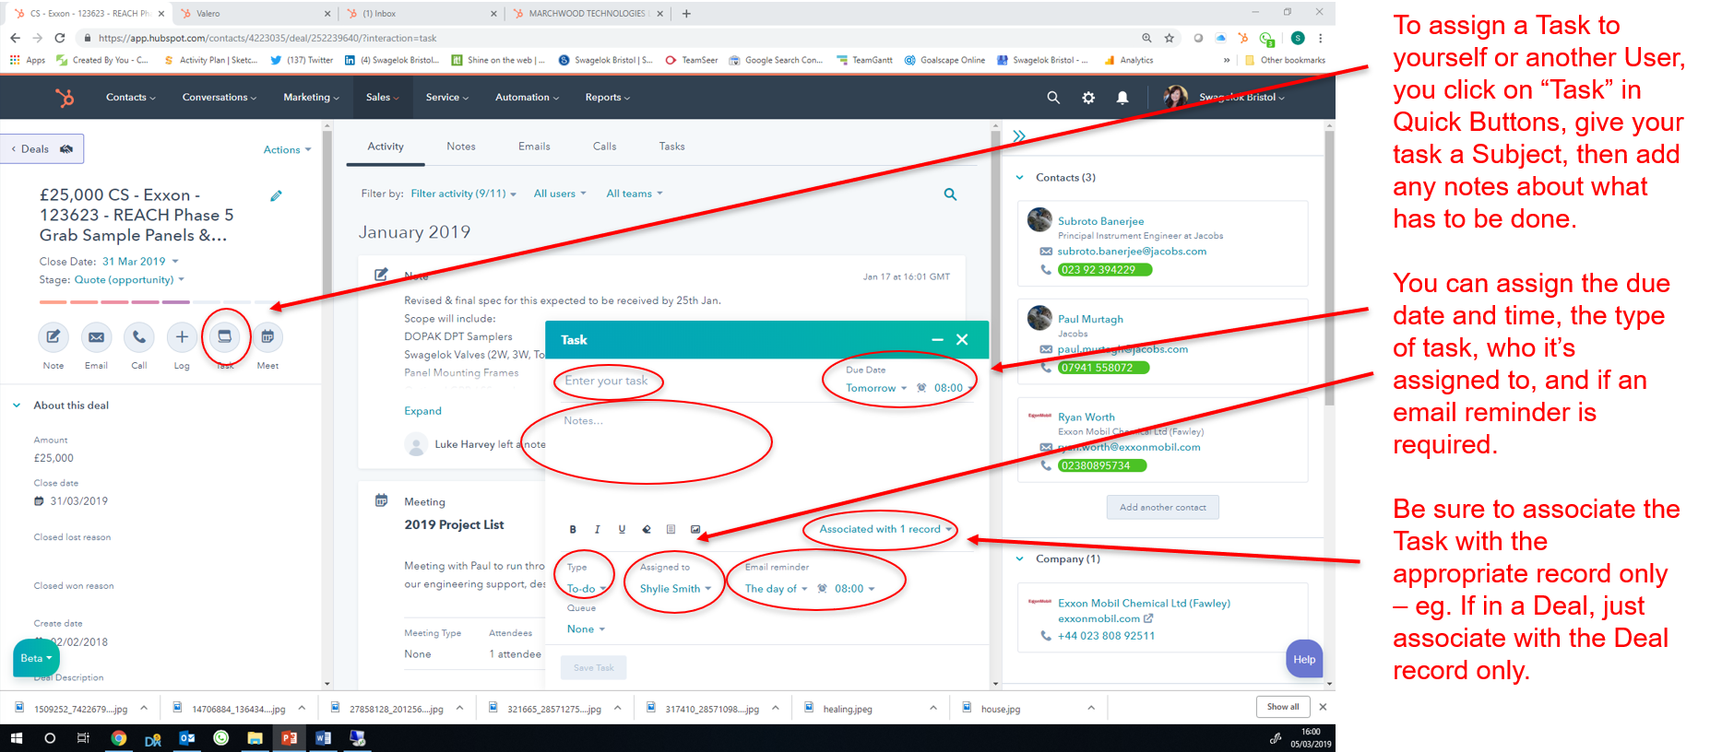
Task: Click the pencil icon to edit deal name
Action: (x=276, y=195)
